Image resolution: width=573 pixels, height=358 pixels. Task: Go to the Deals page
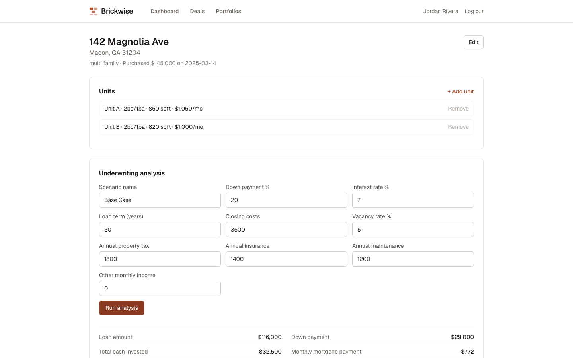pyautogui.click(x=197, y=11)
